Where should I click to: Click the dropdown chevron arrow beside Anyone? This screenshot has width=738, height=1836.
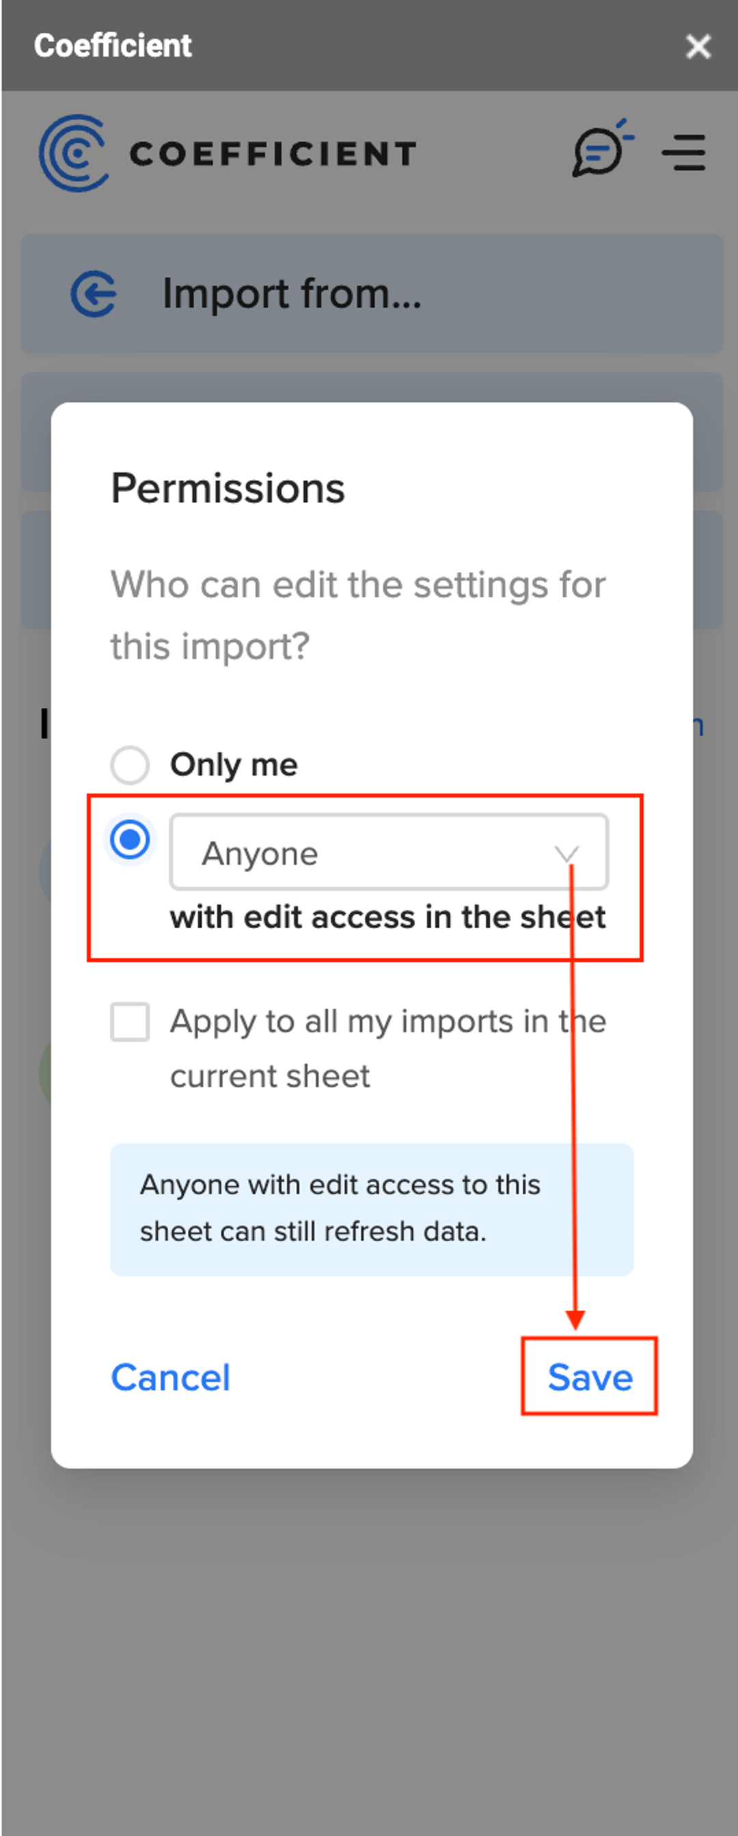click(x=567, y=853)
